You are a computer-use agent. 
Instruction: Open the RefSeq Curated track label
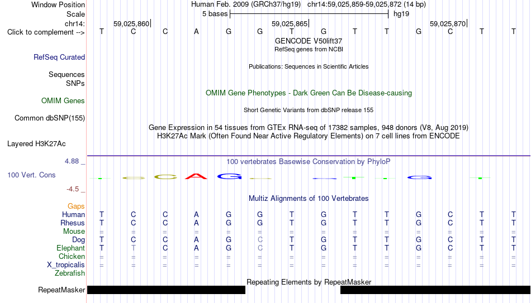click(x=59, y=57)
